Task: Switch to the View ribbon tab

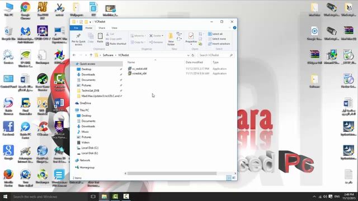Action: [x=114, y=28]
